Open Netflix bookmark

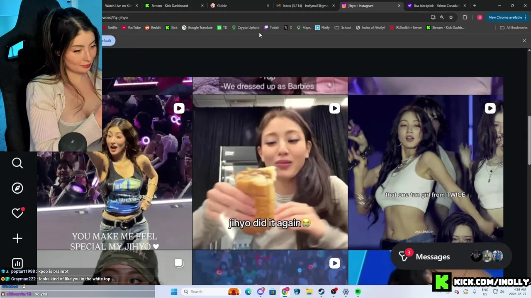(110, 28)
